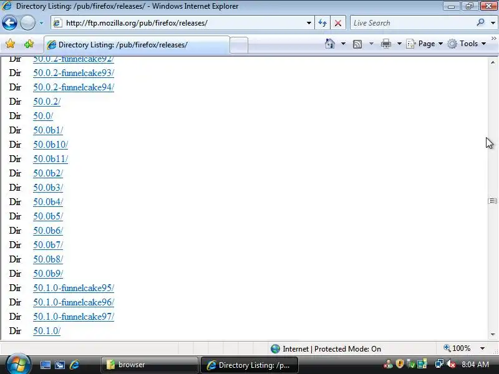The width and height of the screenshot is (499, 374).
Task: Launch Internet Explorer from quick launch
Action: click(74, 365)
